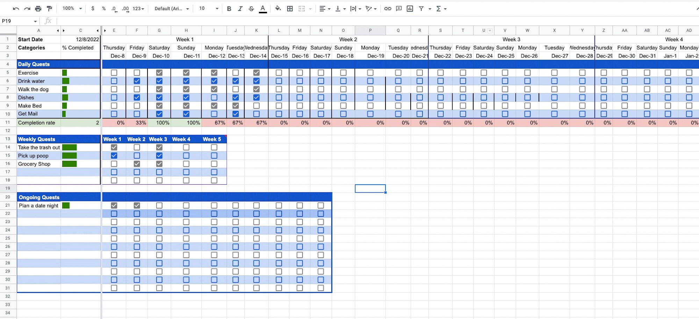This screenshot has width=699, height=319.
Task: Toggle bold formatting
Action: (229, 8)
